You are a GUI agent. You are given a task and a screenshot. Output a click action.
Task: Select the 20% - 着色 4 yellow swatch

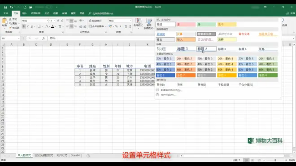point(227,59)
